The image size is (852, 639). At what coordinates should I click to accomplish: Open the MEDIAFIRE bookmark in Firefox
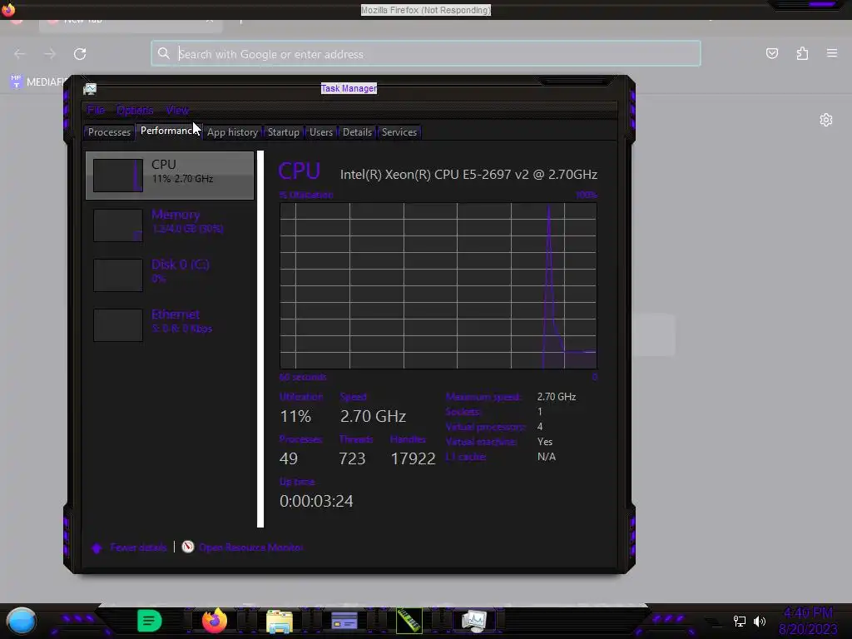pos(38,82)
